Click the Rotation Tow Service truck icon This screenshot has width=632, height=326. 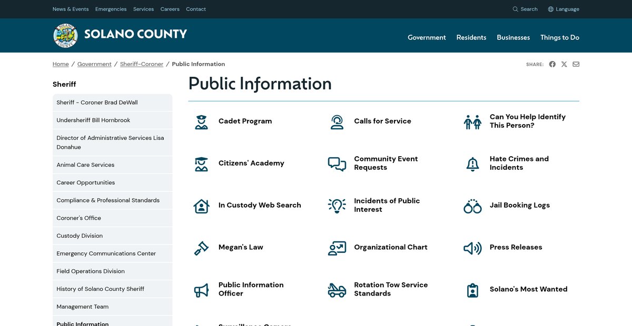click(x=337, y=290)
